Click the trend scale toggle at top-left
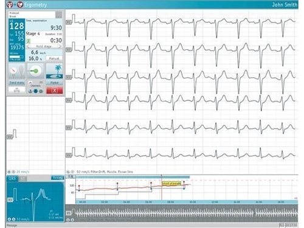 pyautogui.click(x=71, y=177)
